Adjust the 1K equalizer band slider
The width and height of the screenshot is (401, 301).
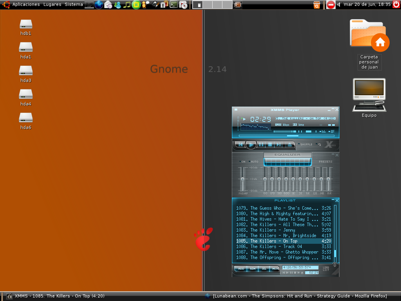coord(293,179)
